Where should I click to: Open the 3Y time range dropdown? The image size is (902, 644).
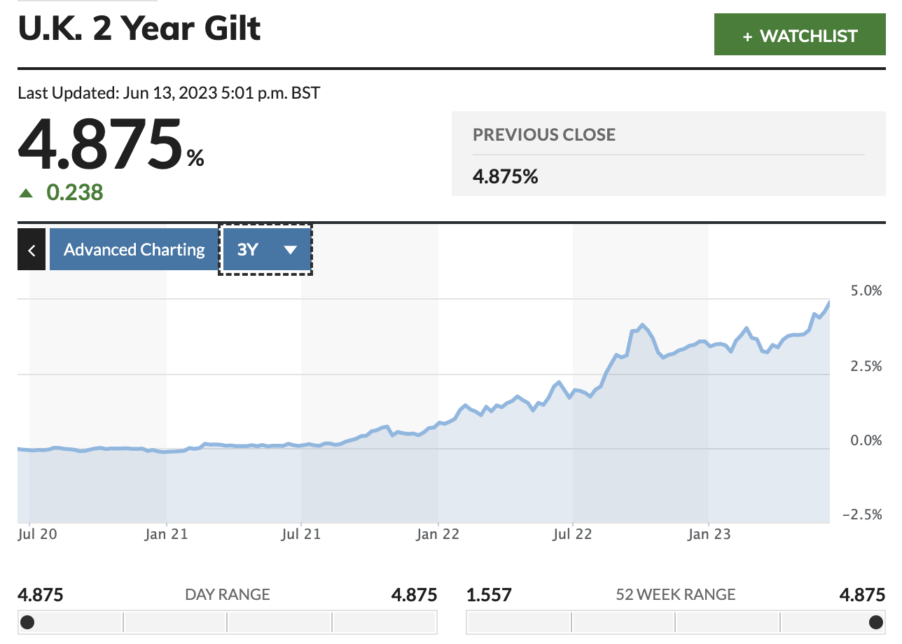pyautogui.click(x=266, y=249)
